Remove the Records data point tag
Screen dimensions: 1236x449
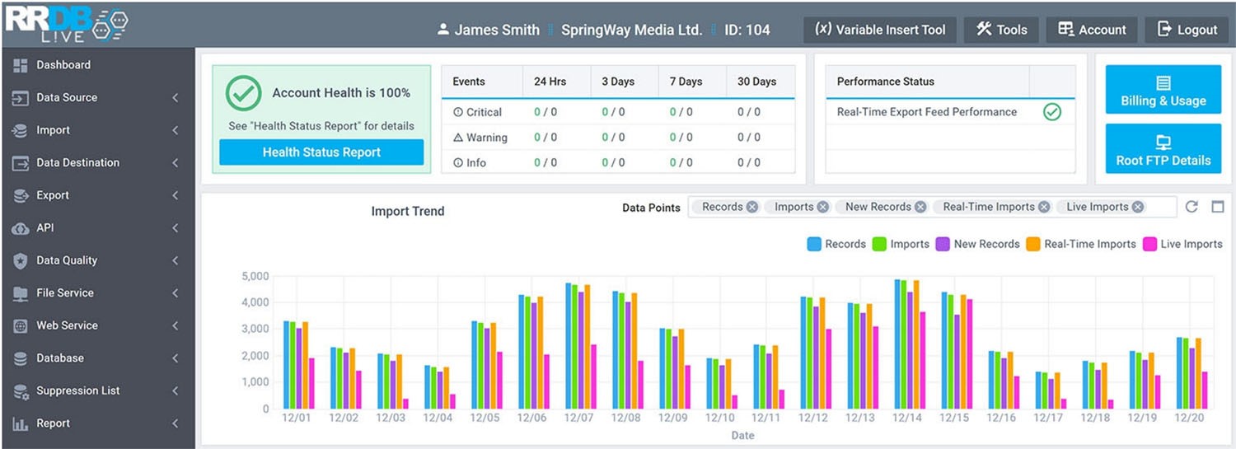(x=751, y=207)
